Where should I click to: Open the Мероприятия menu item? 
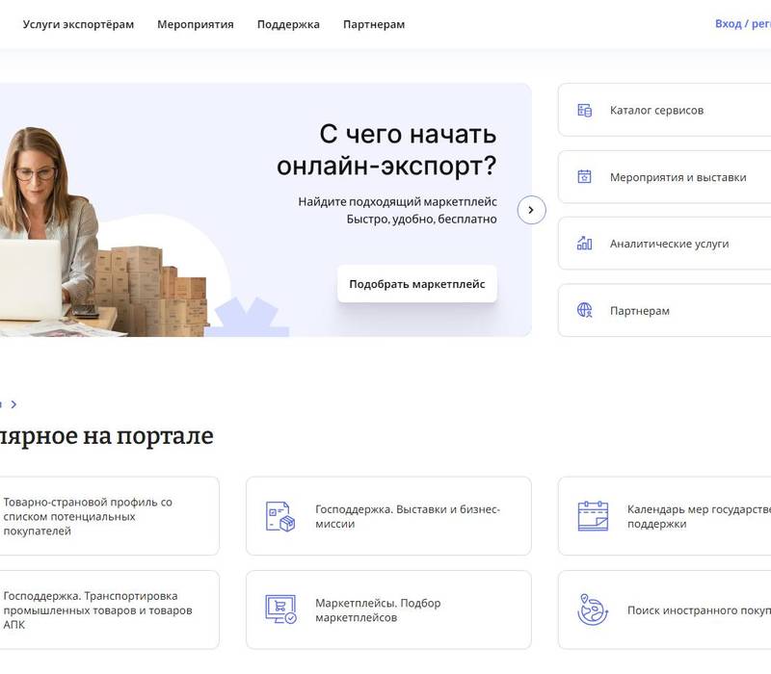click(x=196, y=24)
